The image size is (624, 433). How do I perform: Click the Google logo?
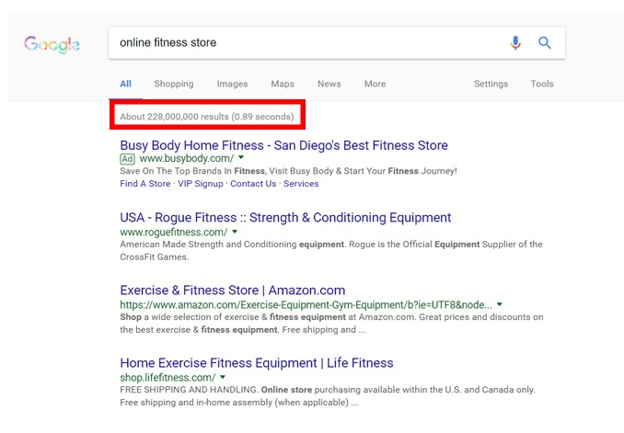52,44
